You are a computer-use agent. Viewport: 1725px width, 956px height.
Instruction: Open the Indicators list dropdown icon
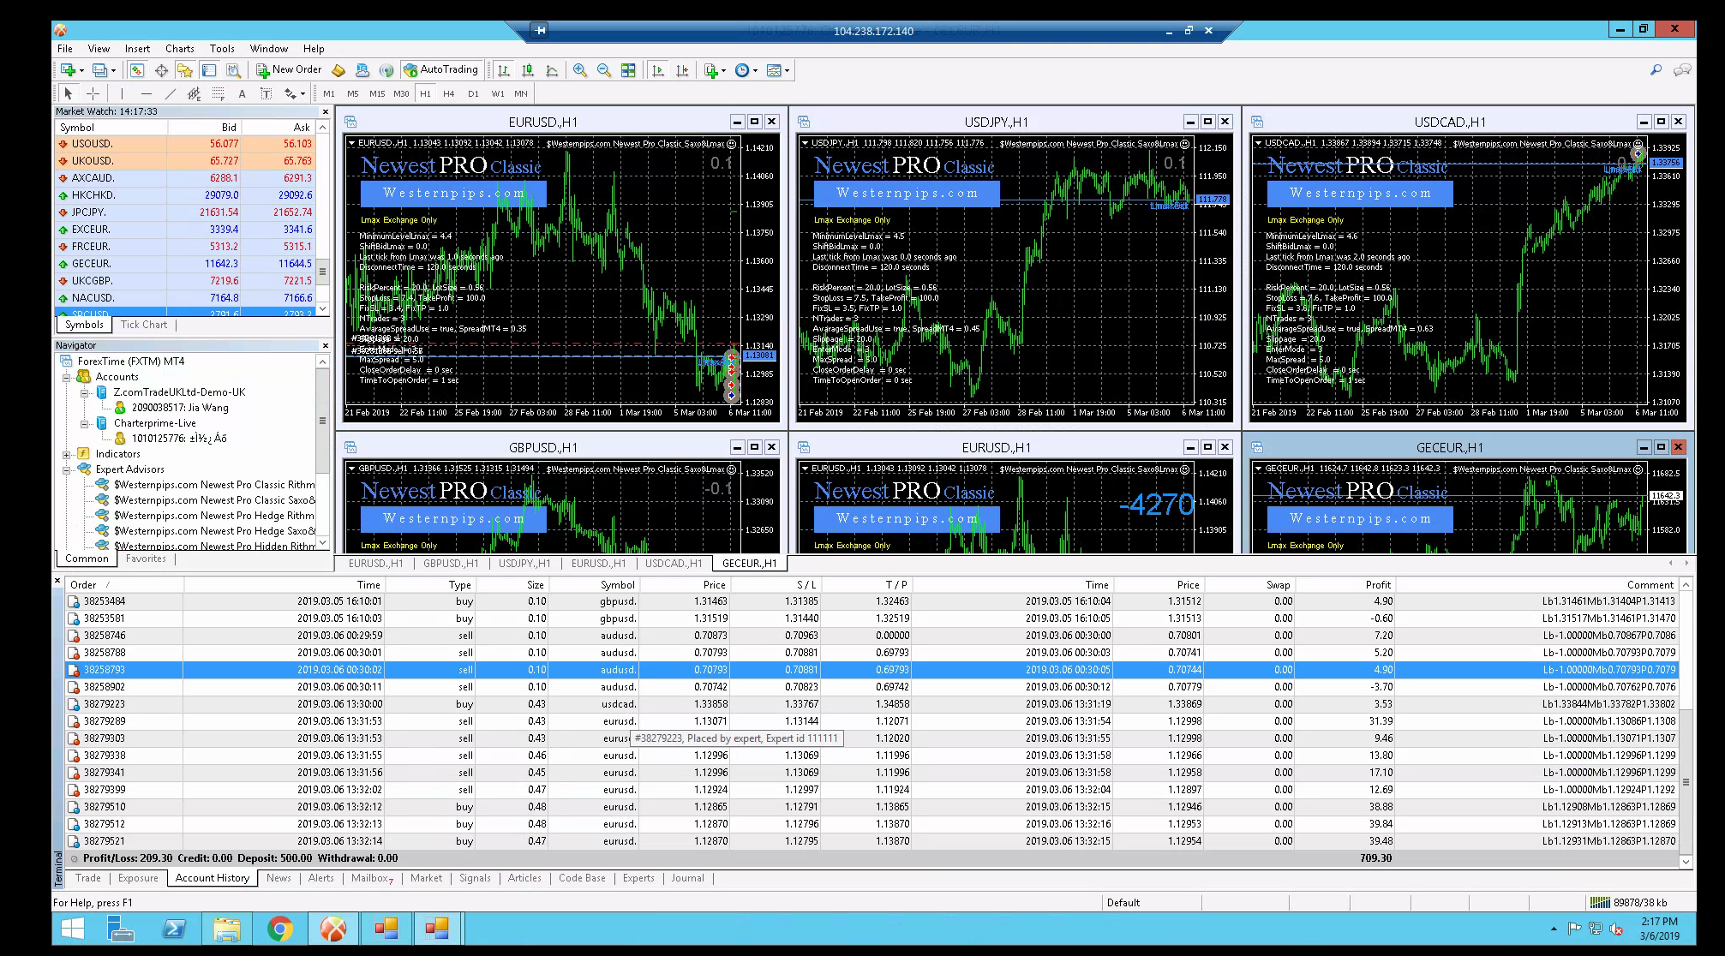(x=714, y=70)
